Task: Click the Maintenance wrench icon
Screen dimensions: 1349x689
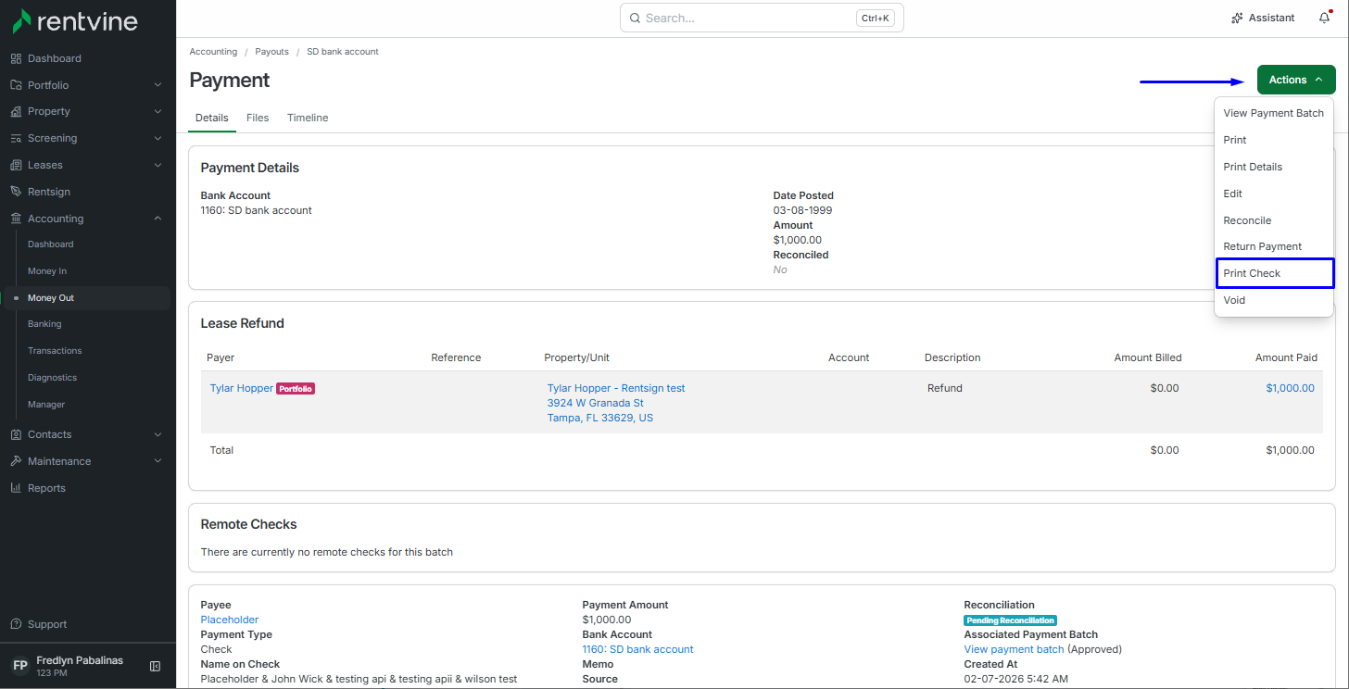Action: click(16, 461)
